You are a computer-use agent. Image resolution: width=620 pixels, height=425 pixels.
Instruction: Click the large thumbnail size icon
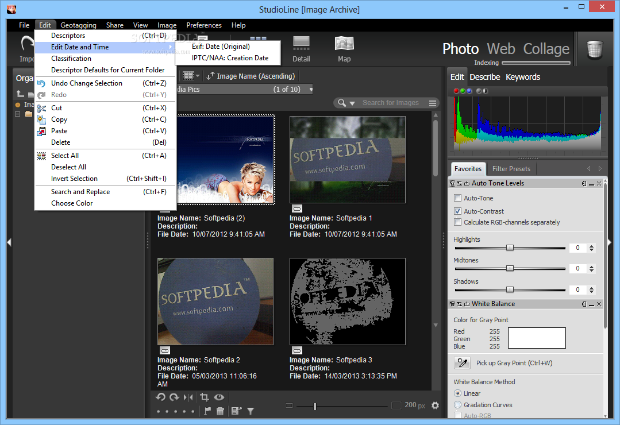396,405
